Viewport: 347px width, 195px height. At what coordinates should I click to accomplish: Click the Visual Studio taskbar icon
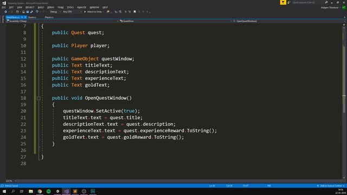tap(66, 191)
